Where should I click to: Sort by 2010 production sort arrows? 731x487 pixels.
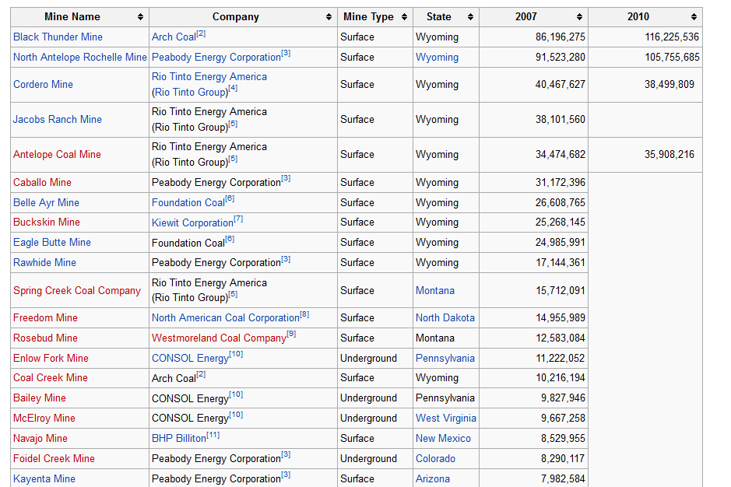pos(694,17)
